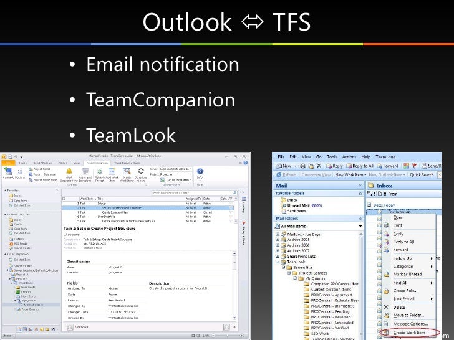Click the Move to Folder toolbar icon
The height and width of the screenshot is (340, 454).
pyautogui.click(x=311, y=166)
